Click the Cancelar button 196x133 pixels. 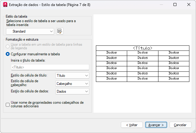click(180, 125)
